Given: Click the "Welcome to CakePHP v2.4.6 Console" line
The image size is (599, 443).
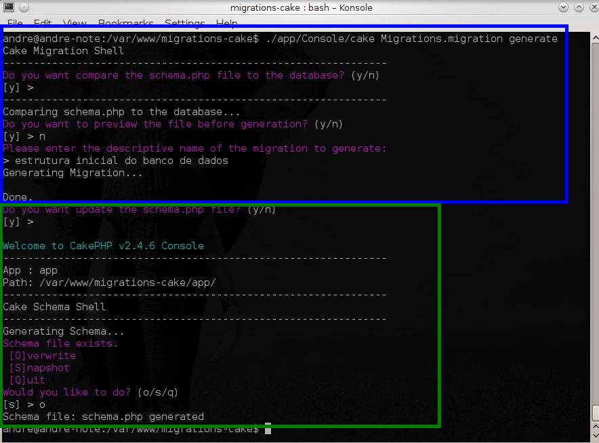Looking at the screenshot, I should [103, 246].
